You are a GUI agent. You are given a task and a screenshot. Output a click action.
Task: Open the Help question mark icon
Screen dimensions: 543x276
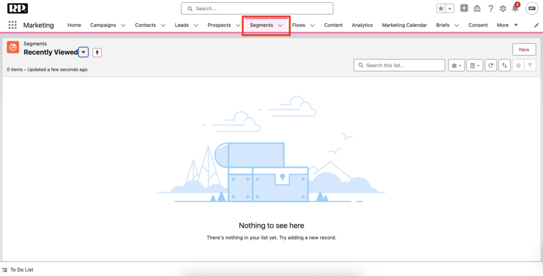[x=491, y=8]
